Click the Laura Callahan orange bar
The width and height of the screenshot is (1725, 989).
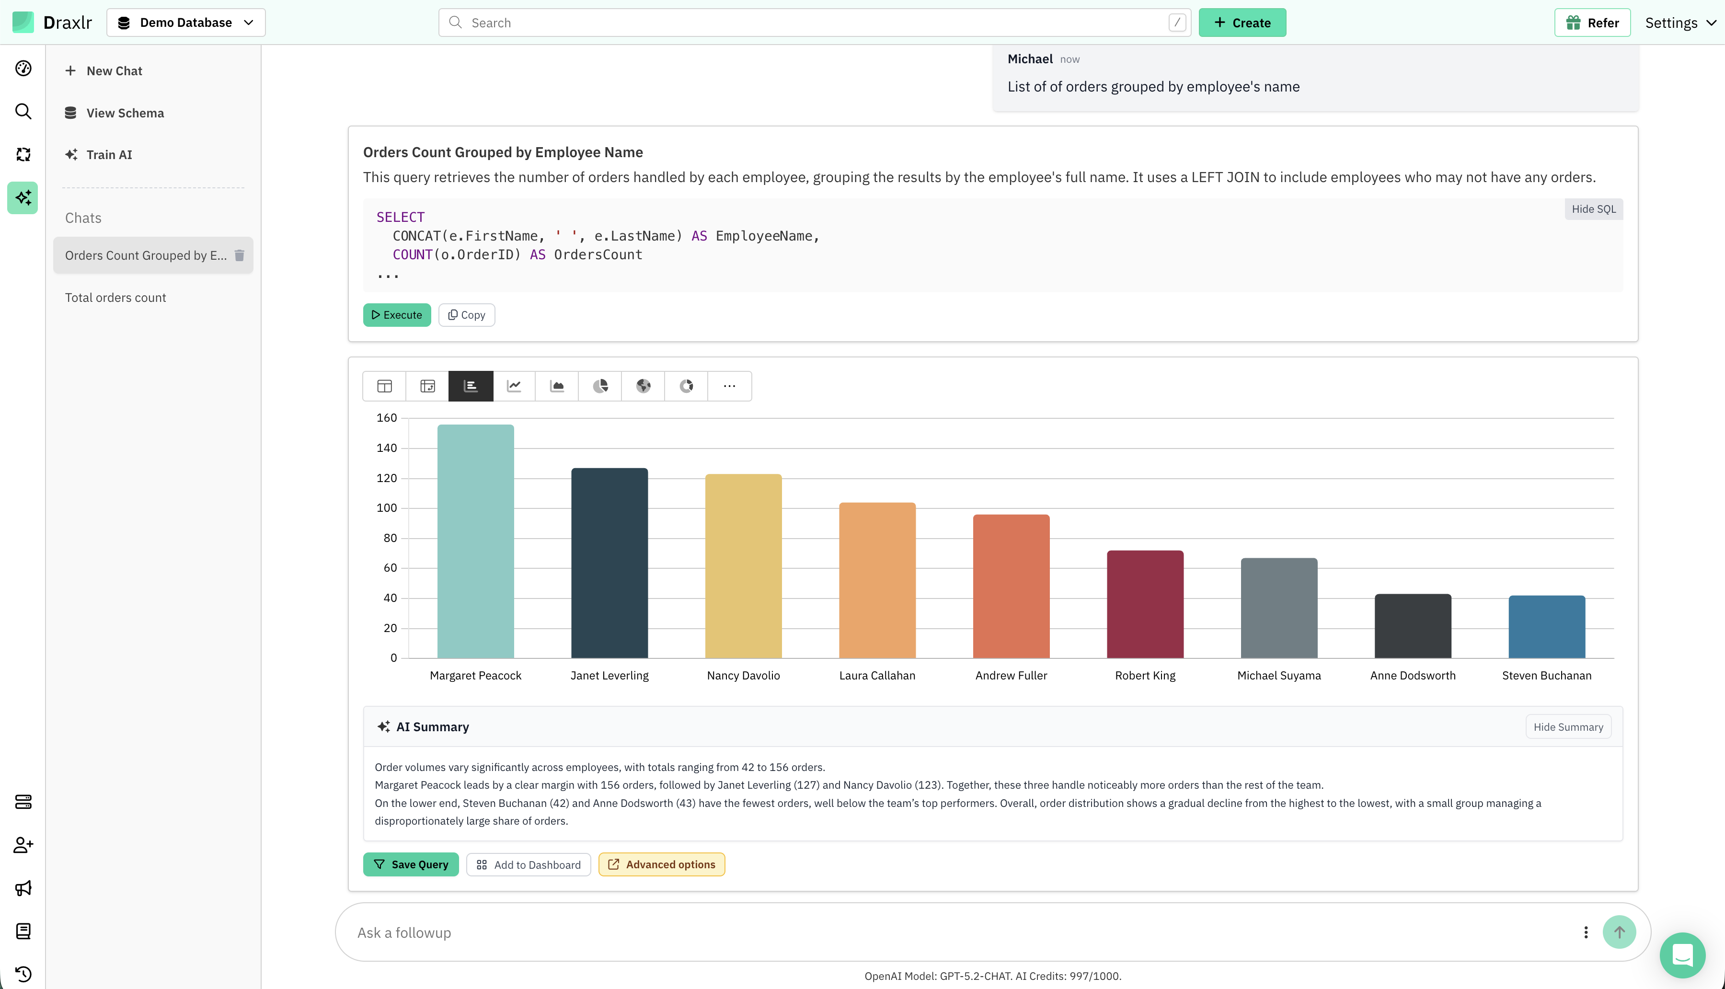point(877,580)
